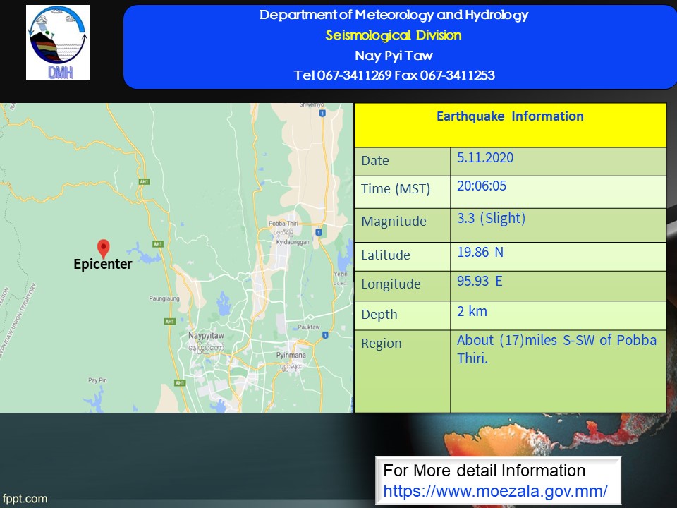Click the Pauktaw map label

[309, 327]
